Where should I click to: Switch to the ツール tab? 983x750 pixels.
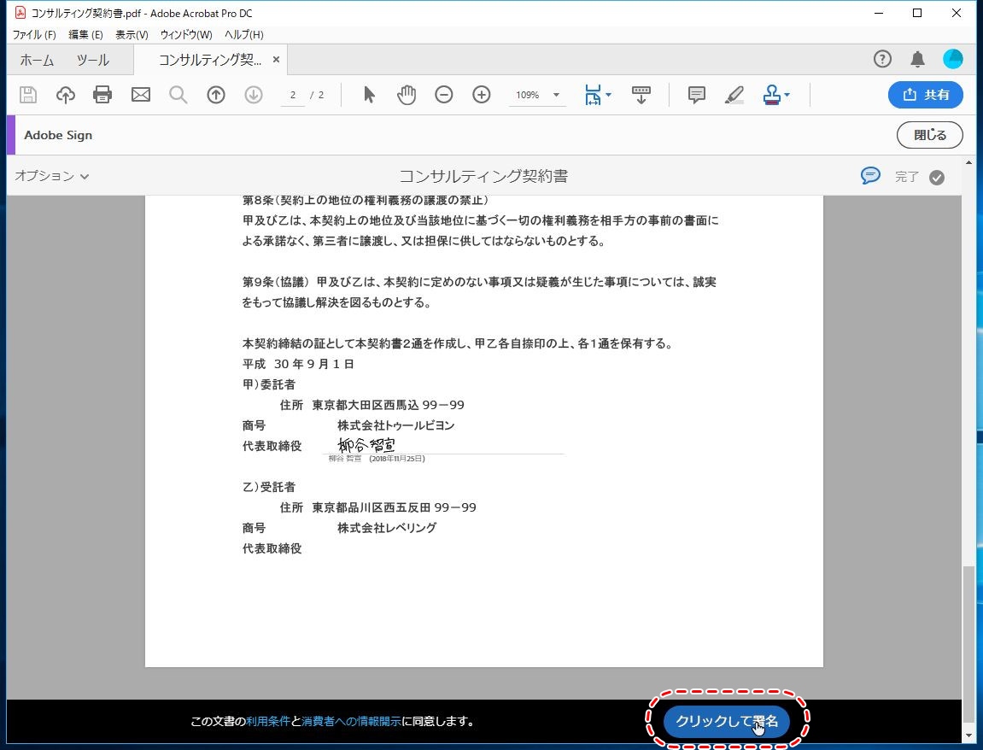click(x=92, y=60)
